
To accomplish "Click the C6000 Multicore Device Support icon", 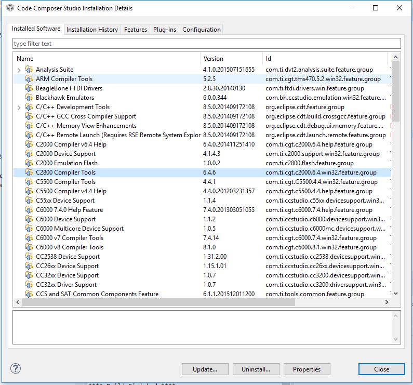I will coord(29,229).
